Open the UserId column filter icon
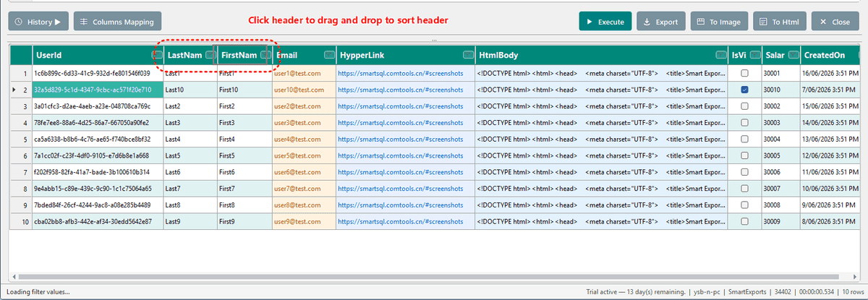868x300 pixels. point(157,55)
